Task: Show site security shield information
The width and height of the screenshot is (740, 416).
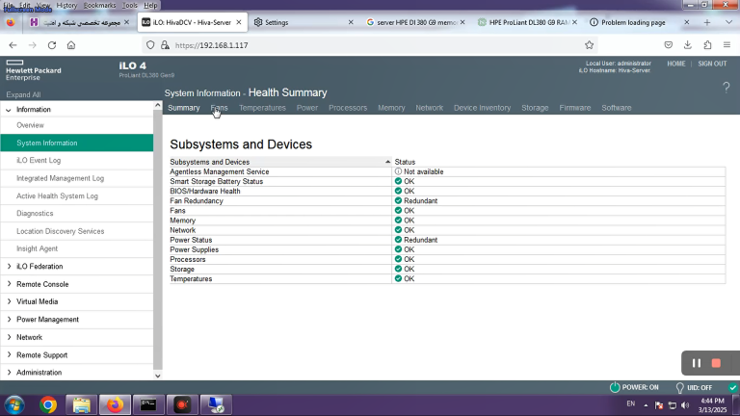Action: coord(150,45)
